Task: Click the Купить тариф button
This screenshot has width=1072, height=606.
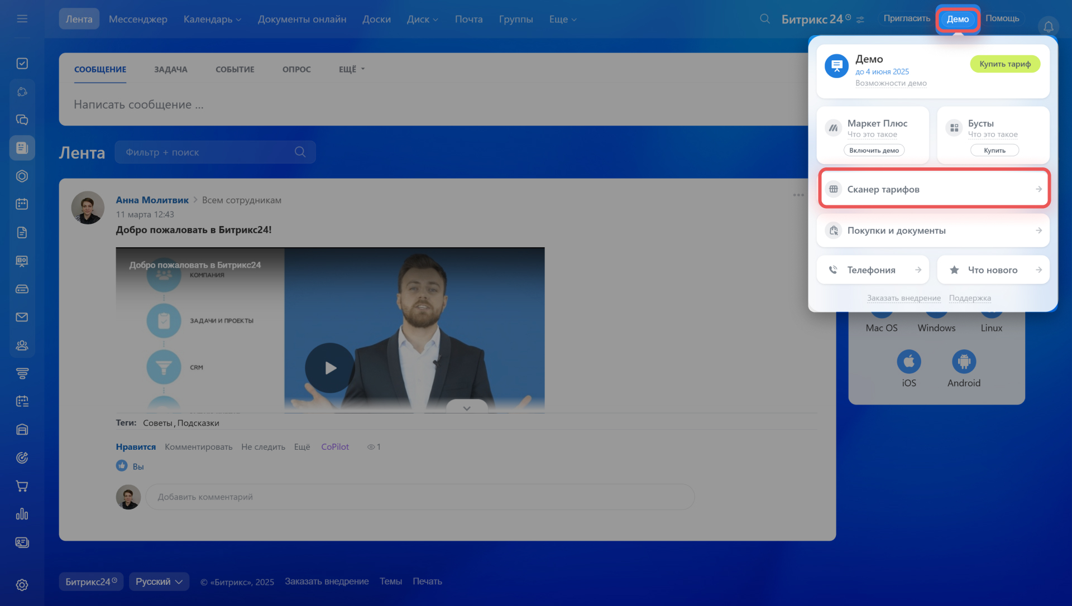Action: pos(1005,64)
